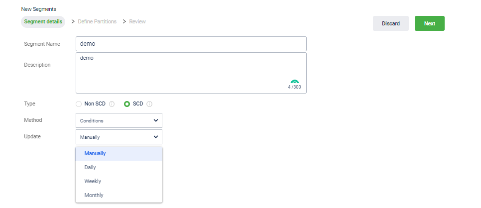
Task: Click the Method dropdown arrow
Action: pyautogui.click(x=156, y=120)
